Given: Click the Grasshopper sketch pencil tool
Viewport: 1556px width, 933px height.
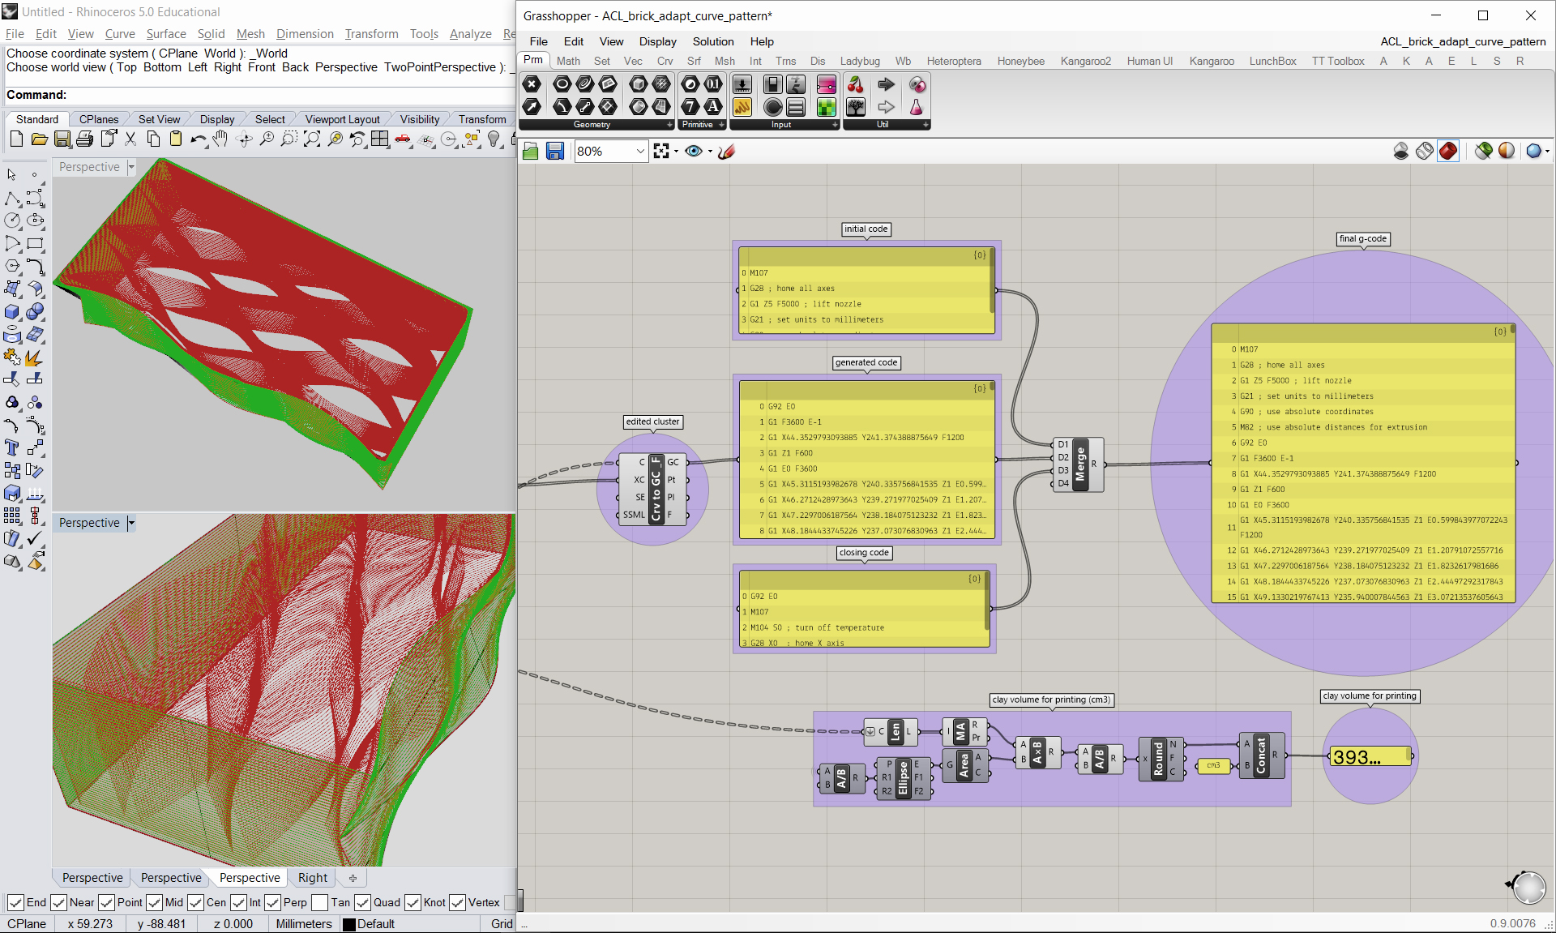Looking at the screenshot, I should point(726,152).
